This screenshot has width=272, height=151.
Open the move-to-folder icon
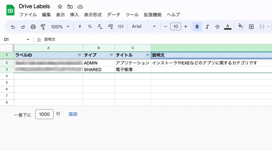[70, 7]
